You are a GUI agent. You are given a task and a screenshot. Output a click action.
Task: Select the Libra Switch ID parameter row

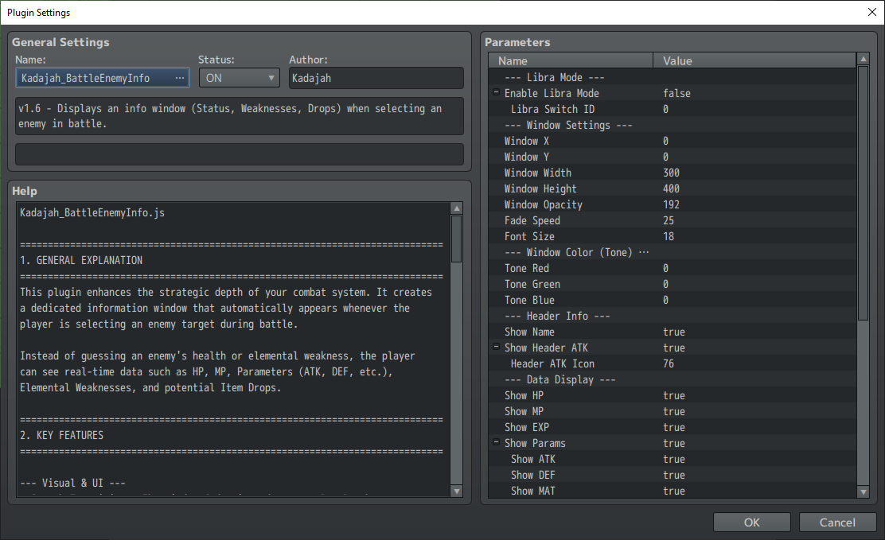(673, 109)
